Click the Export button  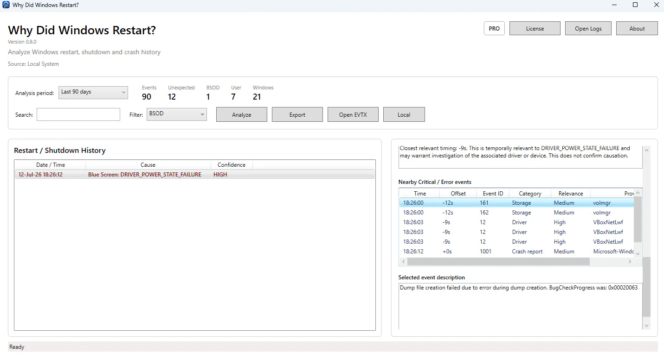pos(297,114)
